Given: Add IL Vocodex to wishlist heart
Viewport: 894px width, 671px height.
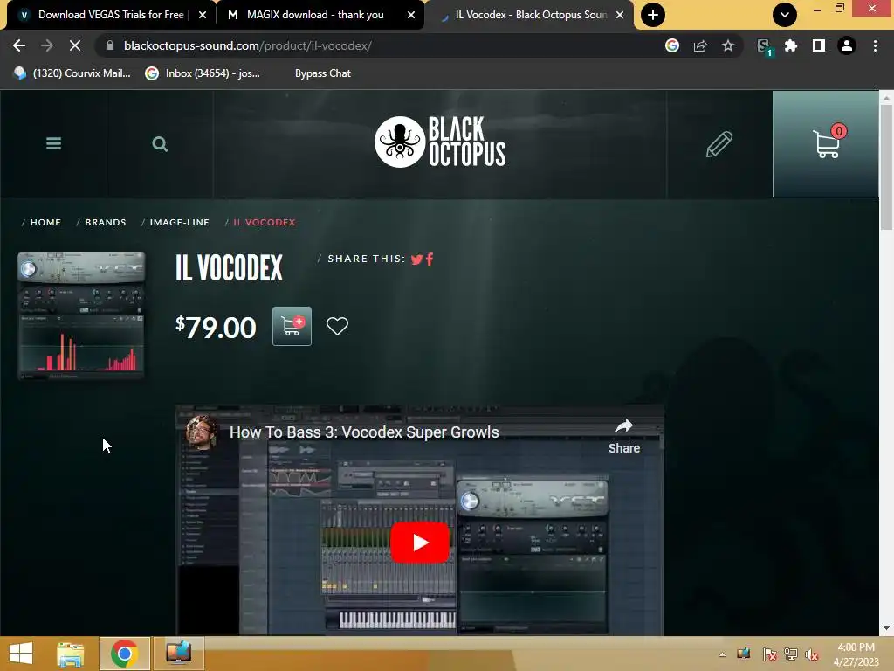Looking at the screenshot, I should tap(337, 327).
